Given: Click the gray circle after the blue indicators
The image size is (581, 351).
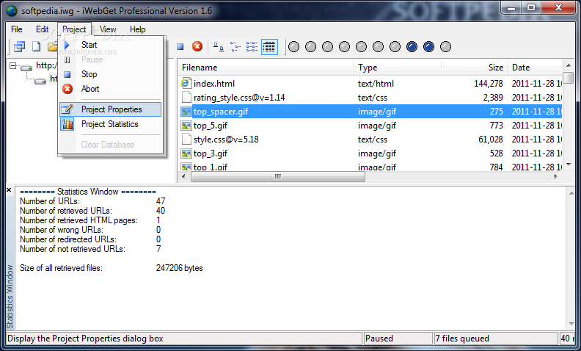Looking at the screenshot, I should coord(445,47).
